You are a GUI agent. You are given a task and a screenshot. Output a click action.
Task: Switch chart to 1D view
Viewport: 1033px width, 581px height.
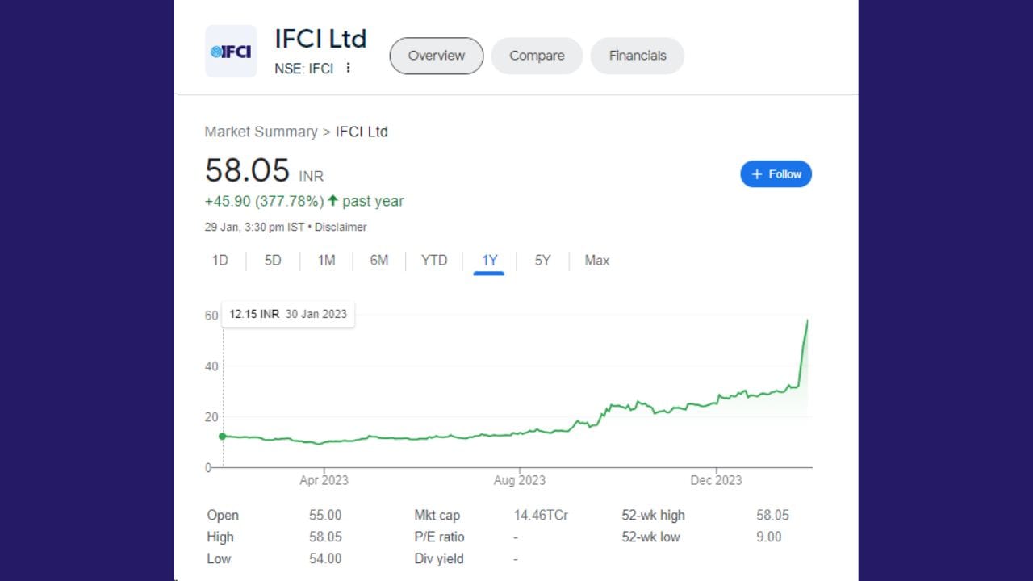[219, 260]
